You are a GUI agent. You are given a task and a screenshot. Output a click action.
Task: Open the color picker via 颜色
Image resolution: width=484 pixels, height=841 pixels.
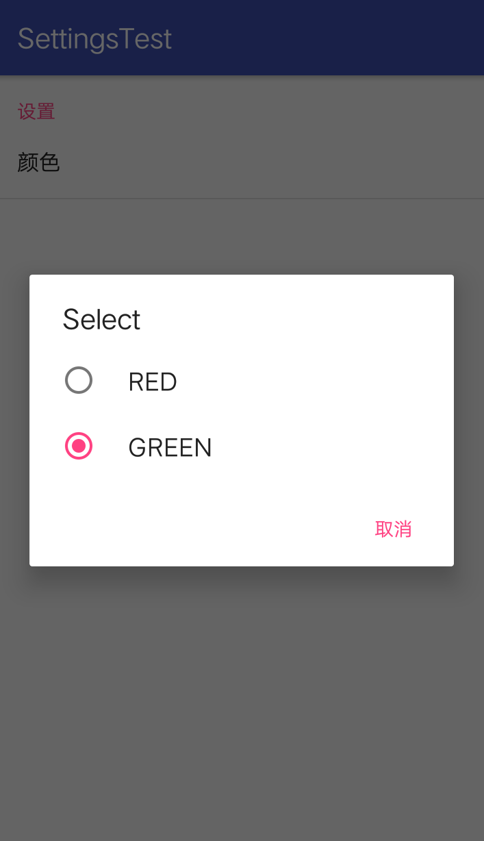pyautogui.click(x=39, y=162)
